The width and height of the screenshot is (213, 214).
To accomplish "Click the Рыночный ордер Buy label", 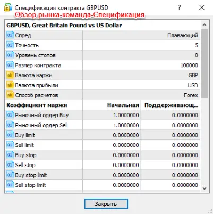I will 42,115.
